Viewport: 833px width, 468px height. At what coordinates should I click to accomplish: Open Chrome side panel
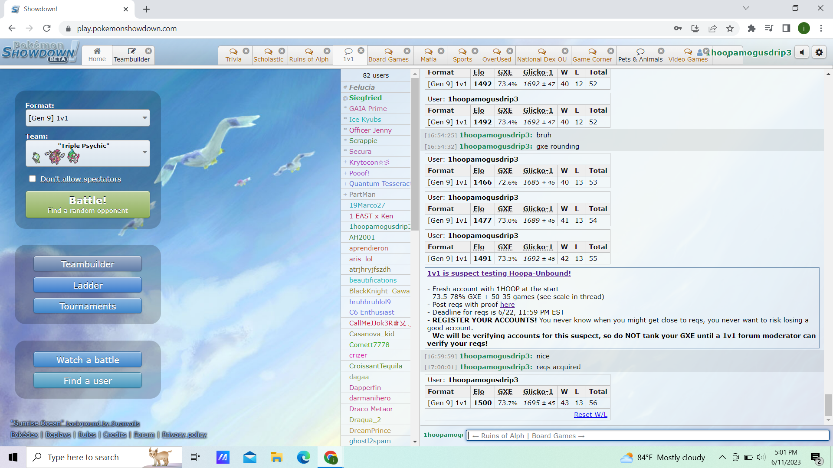pyautogui.click(x=786, y=29)
